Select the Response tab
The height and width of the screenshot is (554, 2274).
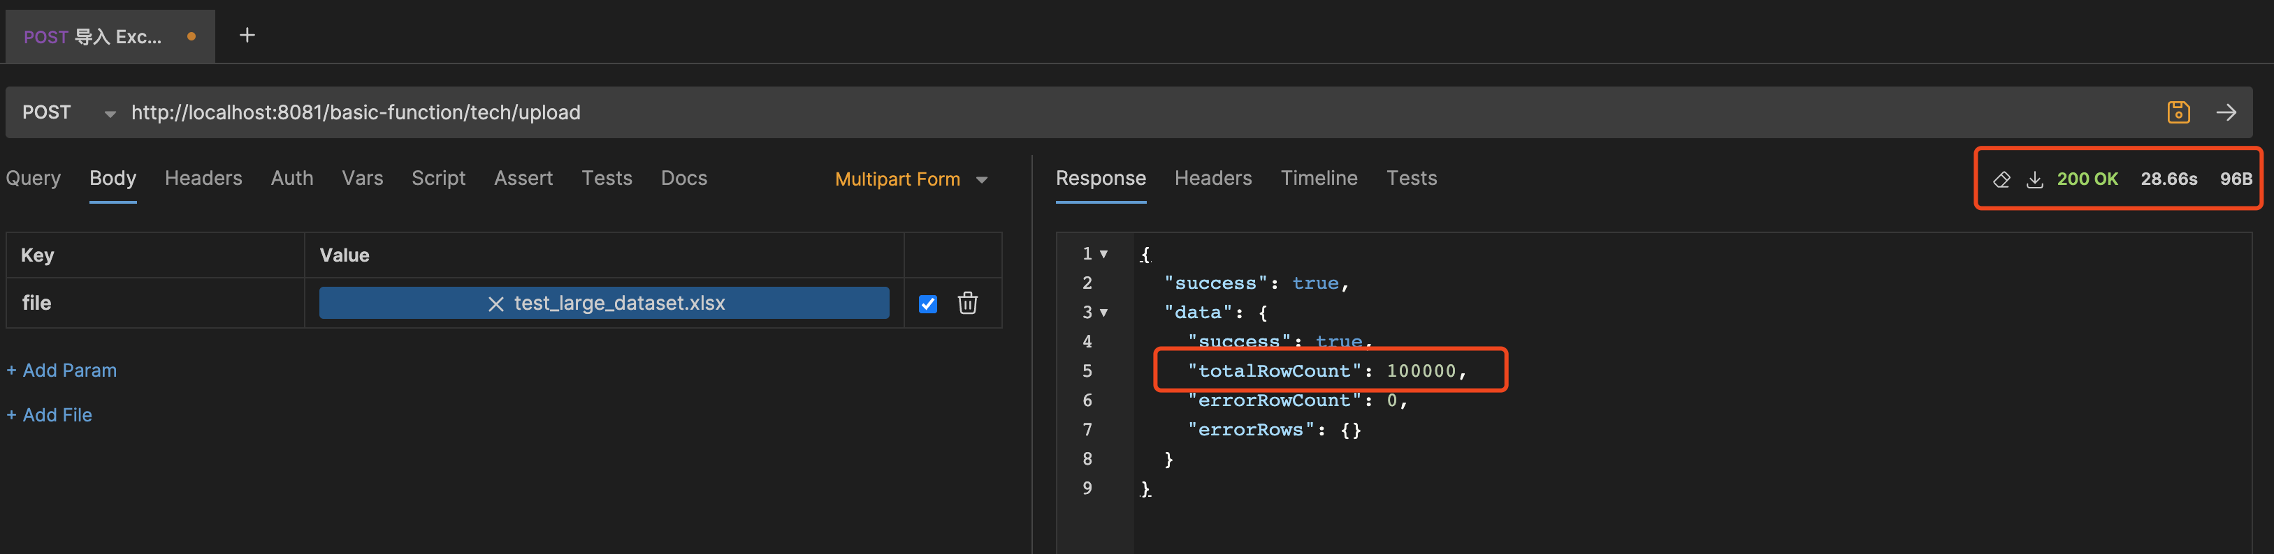click(x=1101, y=178)
